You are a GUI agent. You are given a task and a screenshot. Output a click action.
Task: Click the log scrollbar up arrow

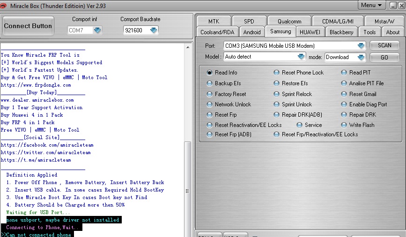[188, 47]
